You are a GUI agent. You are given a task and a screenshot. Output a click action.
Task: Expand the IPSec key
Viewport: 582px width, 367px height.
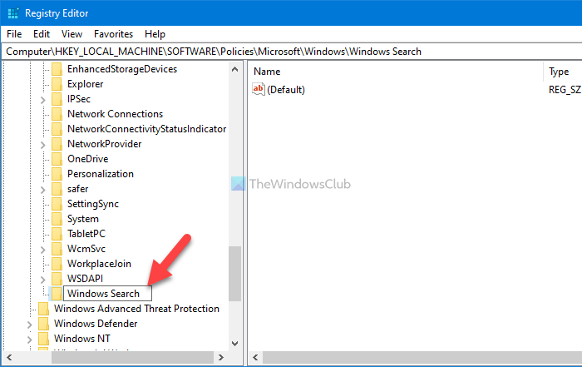coord(42,100)
